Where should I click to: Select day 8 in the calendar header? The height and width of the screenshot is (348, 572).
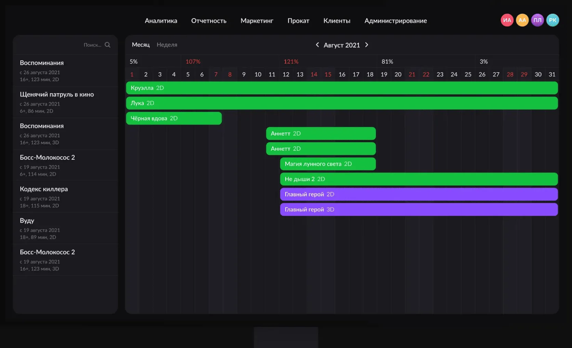pos(230,74)
